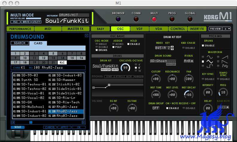Viewport: 237px width, 142px height.
Task: Click the SOLO button
Action: (18, 127)
